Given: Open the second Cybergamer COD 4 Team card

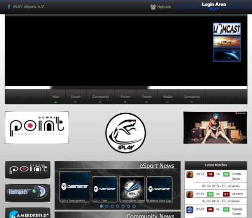Looking at the screenshot, I should 105,189.
